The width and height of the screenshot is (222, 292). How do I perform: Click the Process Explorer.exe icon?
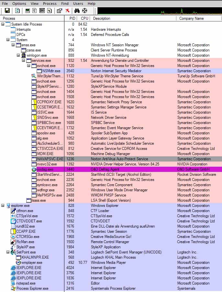pos(13,288)
